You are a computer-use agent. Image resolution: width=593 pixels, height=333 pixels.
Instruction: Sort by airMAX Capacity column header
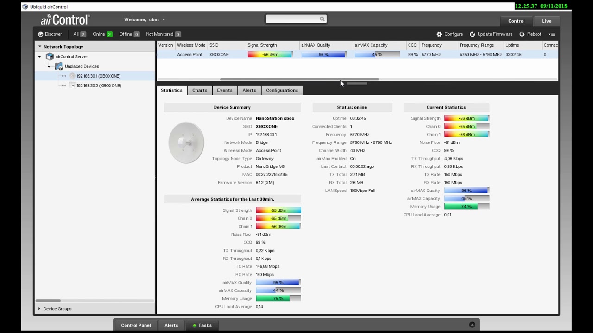pos(379,45)
